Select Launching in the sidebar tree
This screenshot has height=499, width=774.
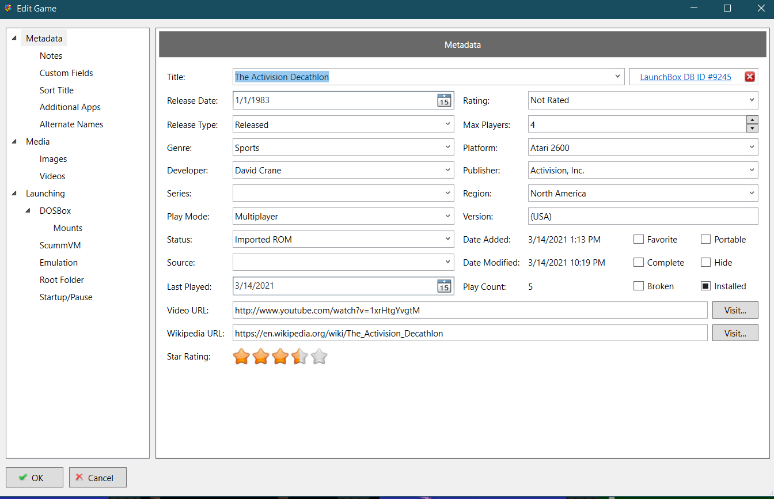click(45, 194)
